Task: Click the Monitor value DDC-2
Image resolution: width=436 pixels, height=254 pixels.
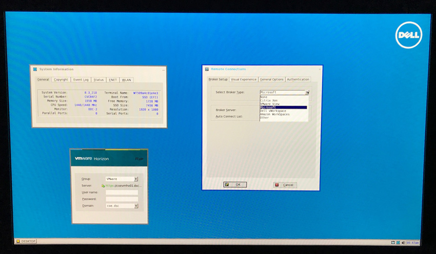Action: pyautogui.click(x=93, y=110)
